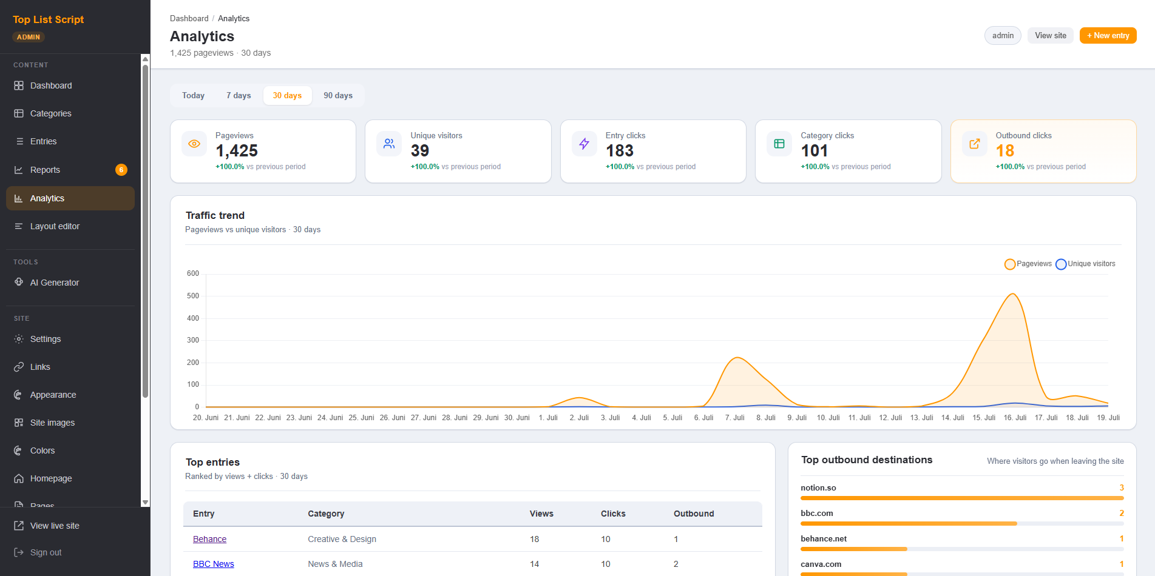Image resolution: width=1155 pixels, height=576 pixels.
Task: Click the Entry column header
Action: point(203,514)
